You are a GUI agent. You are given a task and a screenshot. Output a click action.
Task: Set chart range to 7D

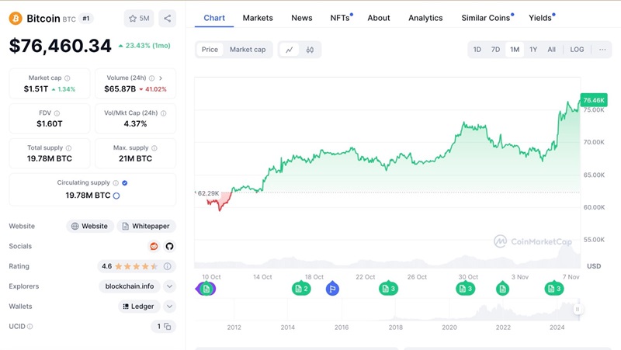[495, 50]
